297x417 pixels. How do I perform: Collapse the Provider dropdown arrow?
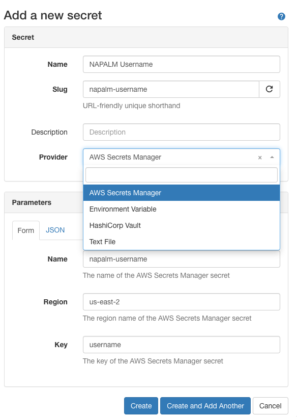272,157
